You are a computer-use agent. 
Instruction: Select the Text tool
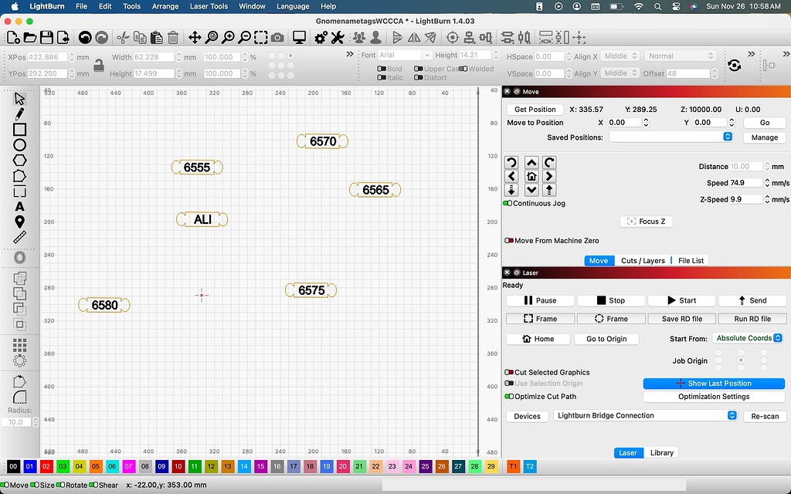tap(19, 206)
